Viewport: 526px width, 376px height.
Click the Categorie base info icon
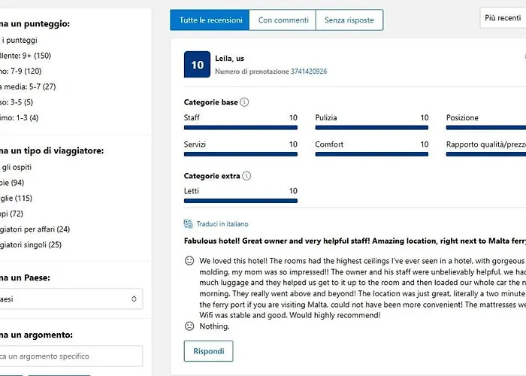click(x=244, y=102)
